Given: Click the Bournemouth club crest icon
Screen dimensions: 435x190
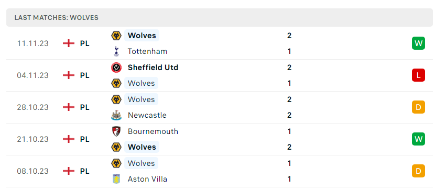Looking at the screenshot, I should tap(116, 131).
